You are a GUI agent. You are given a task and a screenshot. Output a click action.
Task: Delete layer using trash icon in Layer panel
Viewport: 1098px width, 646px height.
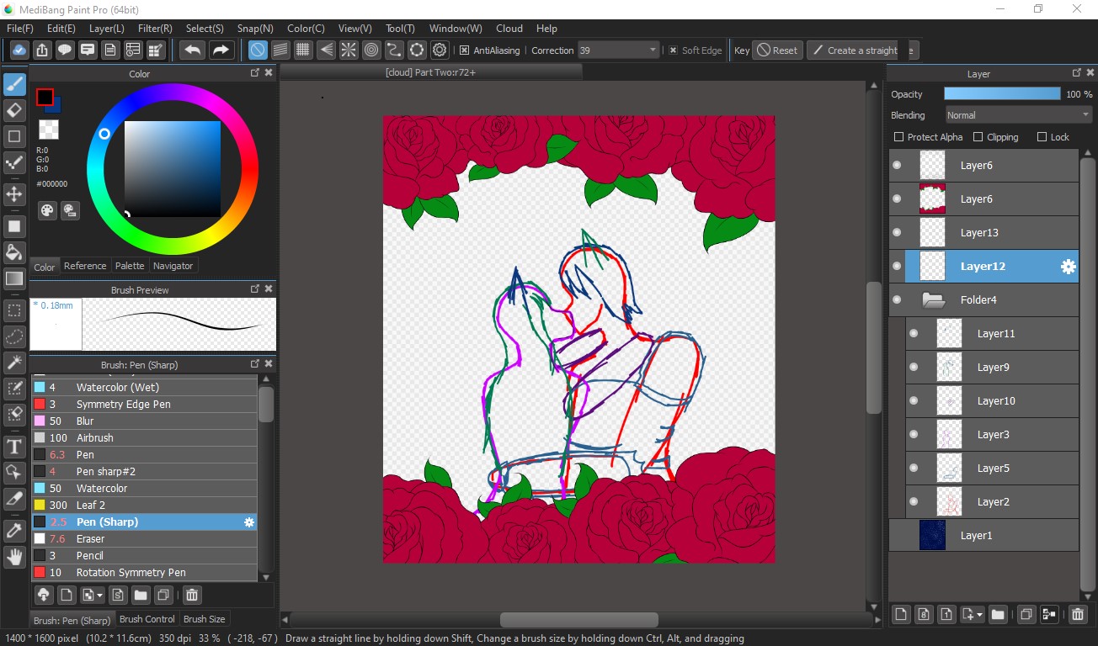coord(1077,614)
